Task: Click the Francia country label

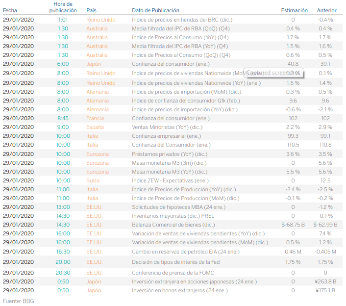Action: (x=95, y=118)
